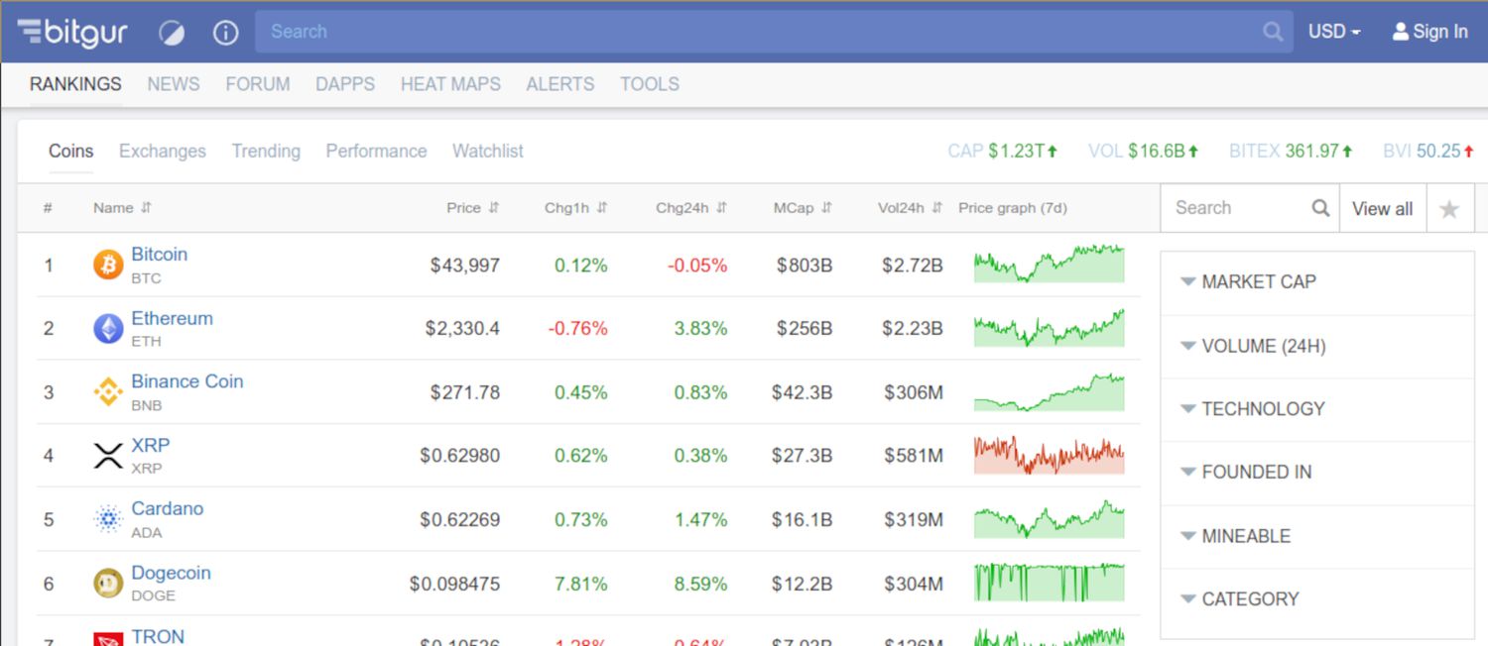Open the HEAT MAPS menu
The height and width of the screenshot is (646, 1488).
(450, 84)
